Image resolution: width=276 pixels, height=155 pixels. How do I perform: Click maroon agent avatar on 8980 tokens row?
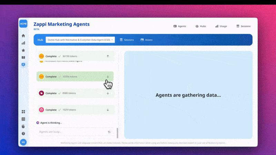41,93
